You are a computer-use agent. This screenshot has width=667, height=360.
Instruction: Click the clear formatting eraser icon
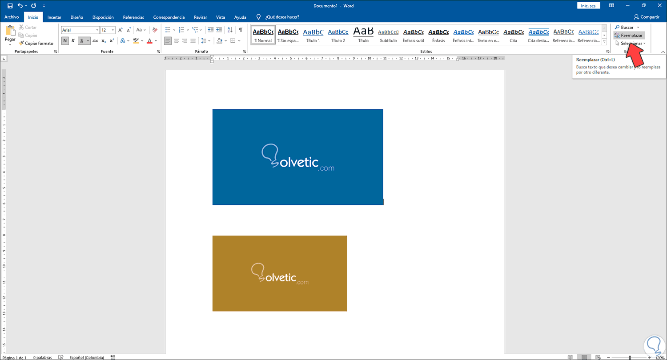coord(155,30)
